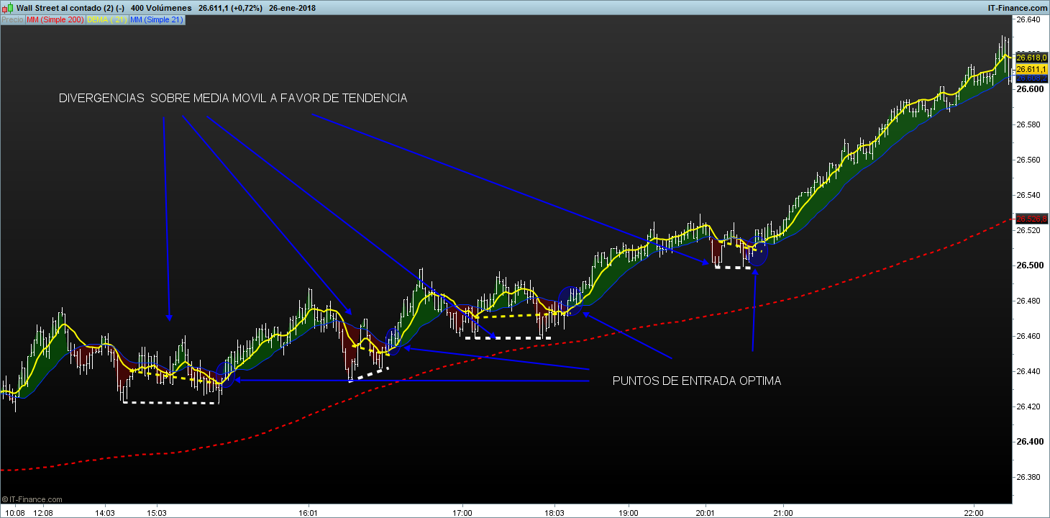Click the red 26.526,8 MM 200 tag

pos(1031,218)
